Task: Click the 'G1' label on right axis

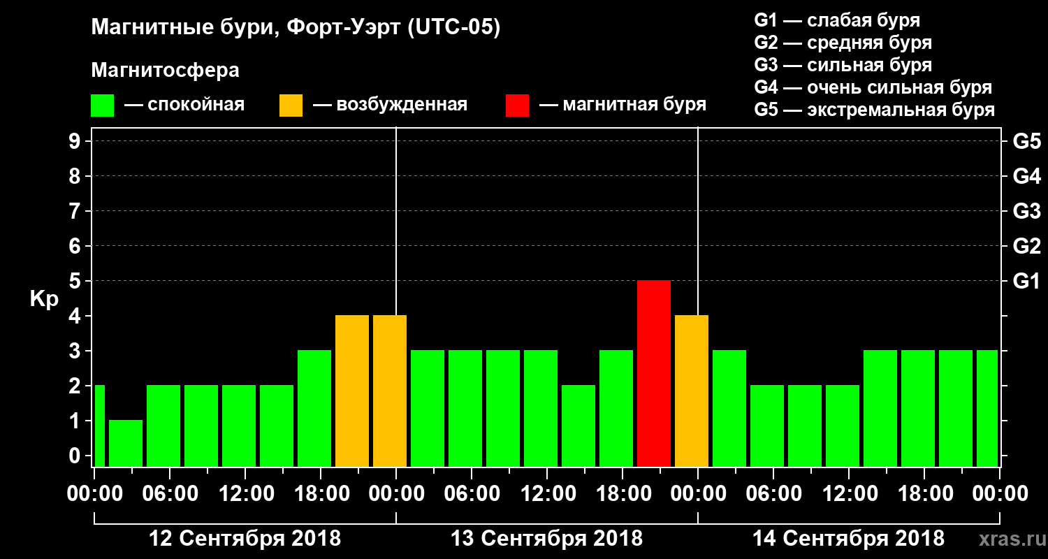Action: pos(1026,281)
